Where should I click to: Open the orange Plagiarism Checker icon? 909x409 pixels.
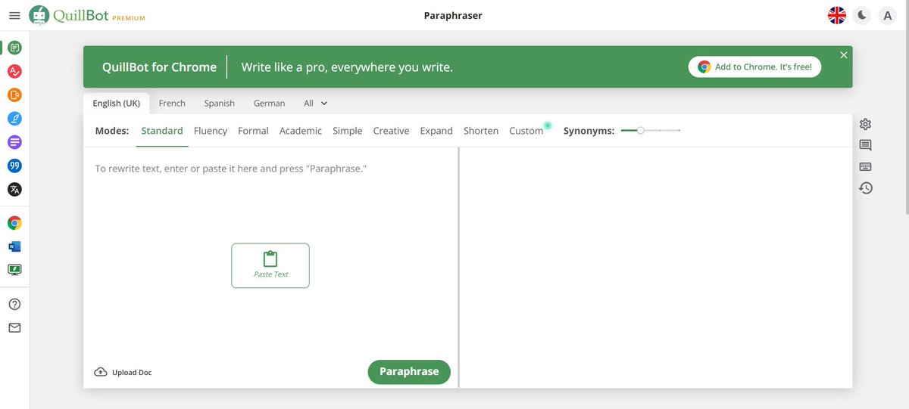tap(14, 95)
